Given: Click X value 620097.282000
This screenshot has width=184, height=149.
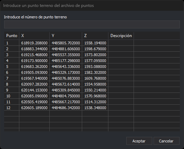Looking at the screenshot, I should click(x=34, y=84).
